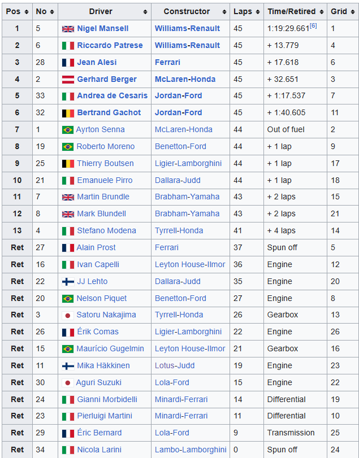Viewport: 359px width, 458px height.
Task: Open Minardi-Ferrari link in Morbidelli's row
Action: [x=181, y=399]
